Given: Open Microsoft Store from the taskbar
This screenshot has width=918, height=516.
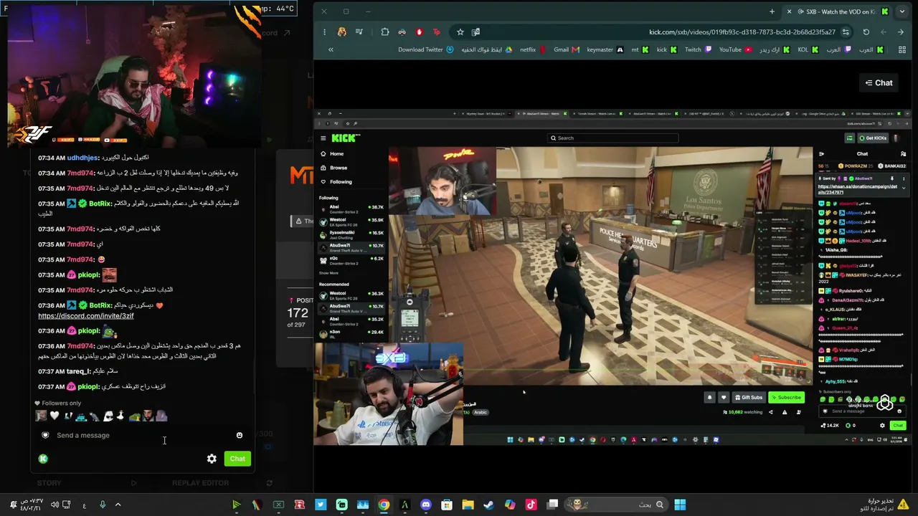Looking at the screenshot, I should coord(447,505).
